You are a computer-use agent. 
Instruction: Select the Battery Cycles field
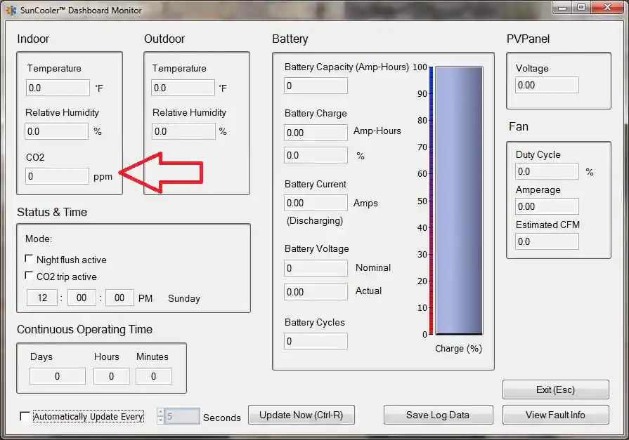click(316, 341)
